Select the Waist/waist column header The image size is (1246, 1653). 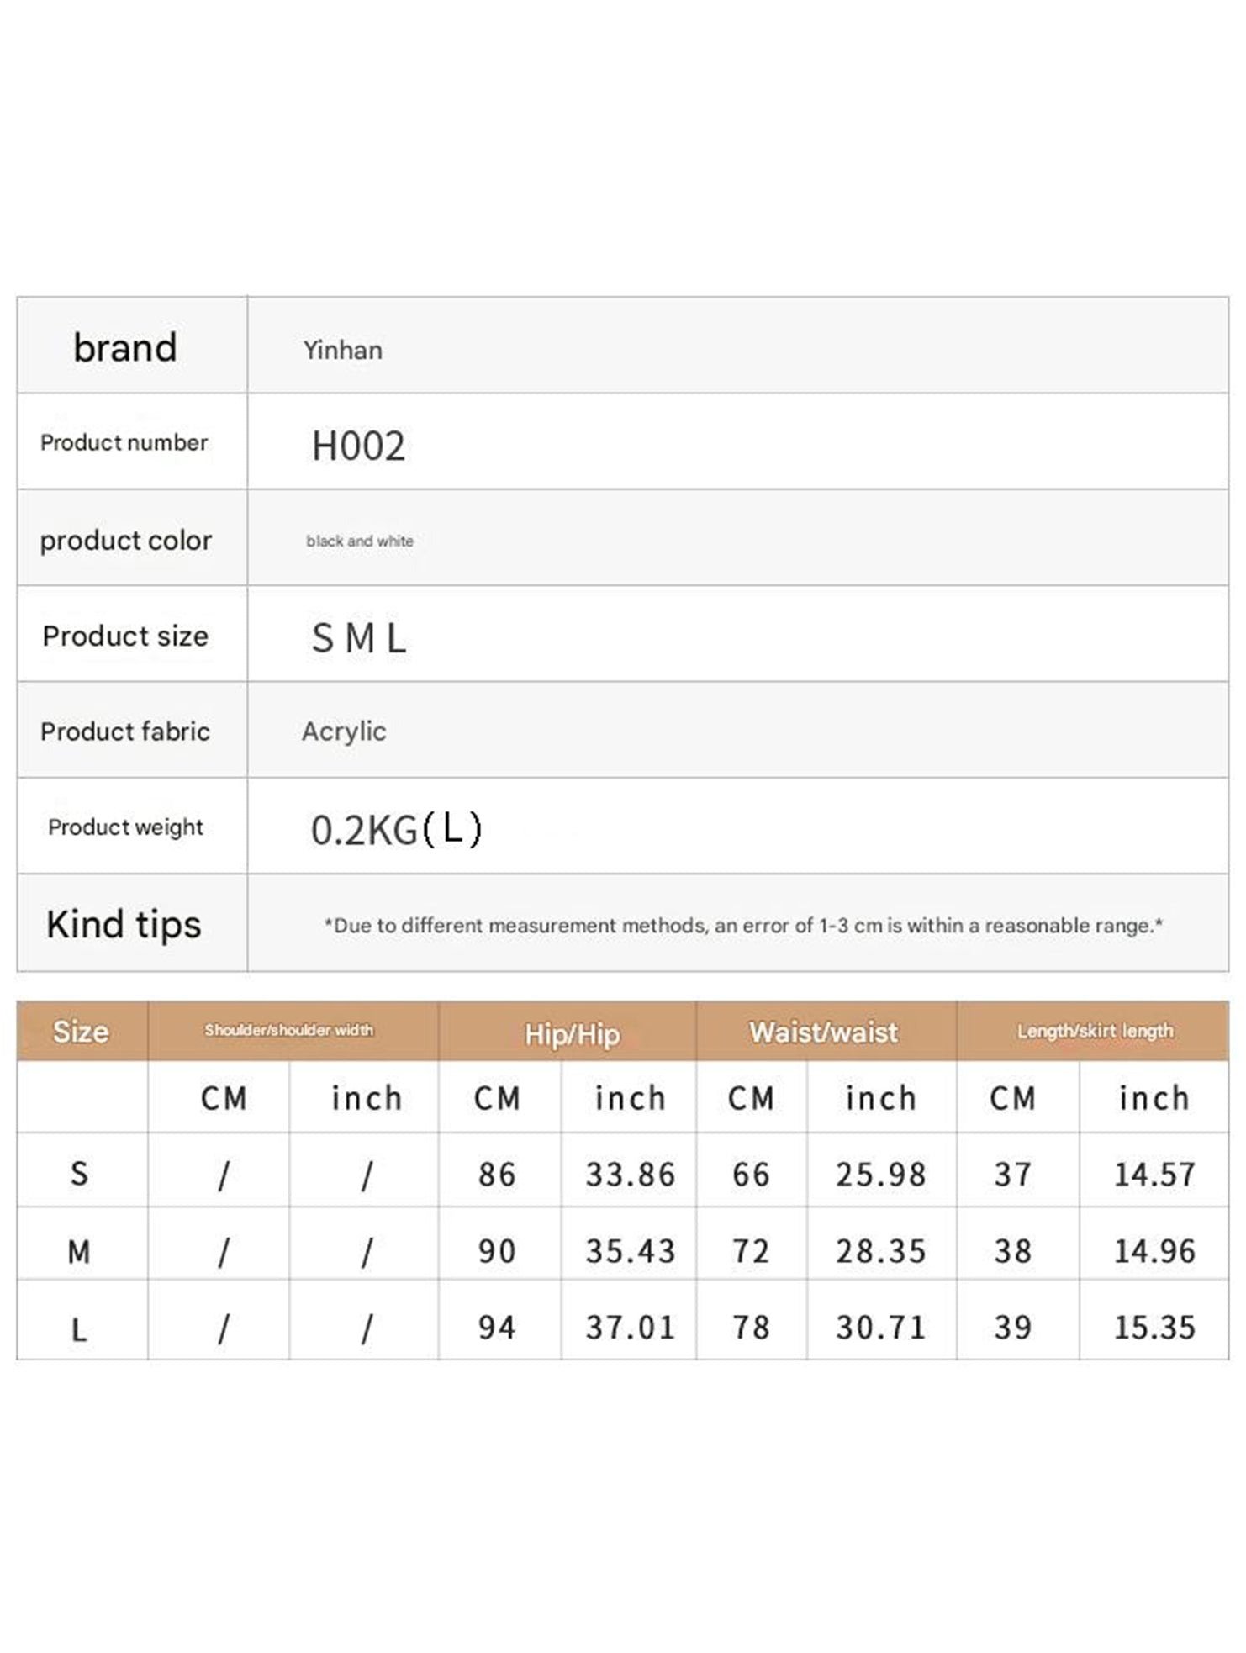(824, 1032)
